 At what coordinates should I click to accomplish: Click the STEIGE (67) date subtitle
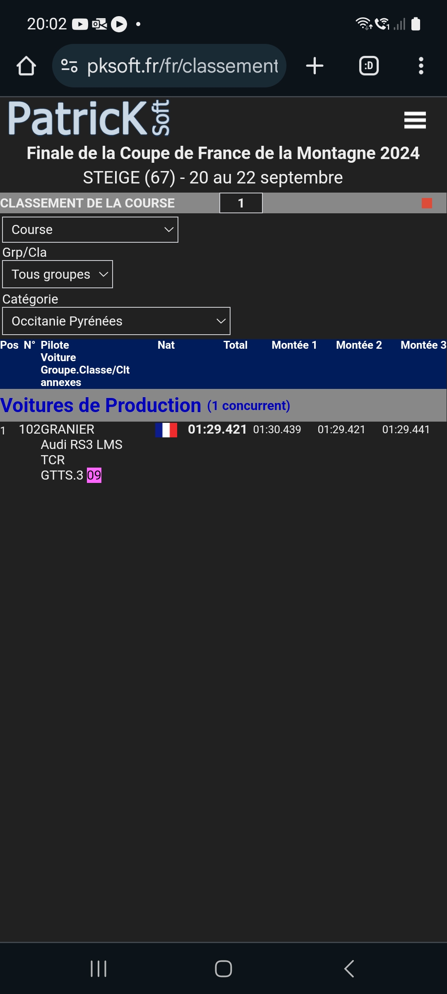[x=213, y=178]
